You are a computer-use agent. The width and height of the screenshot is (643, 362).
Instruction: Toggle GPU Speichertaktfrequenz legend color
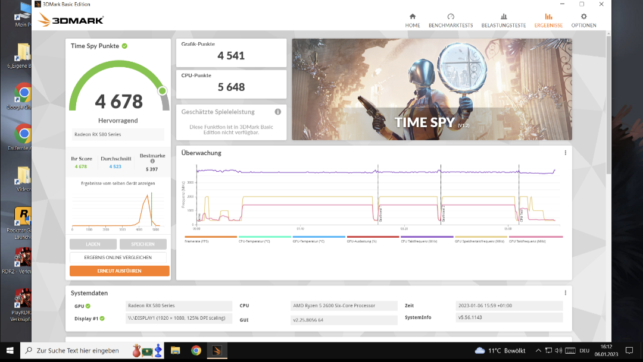[481, 237]
